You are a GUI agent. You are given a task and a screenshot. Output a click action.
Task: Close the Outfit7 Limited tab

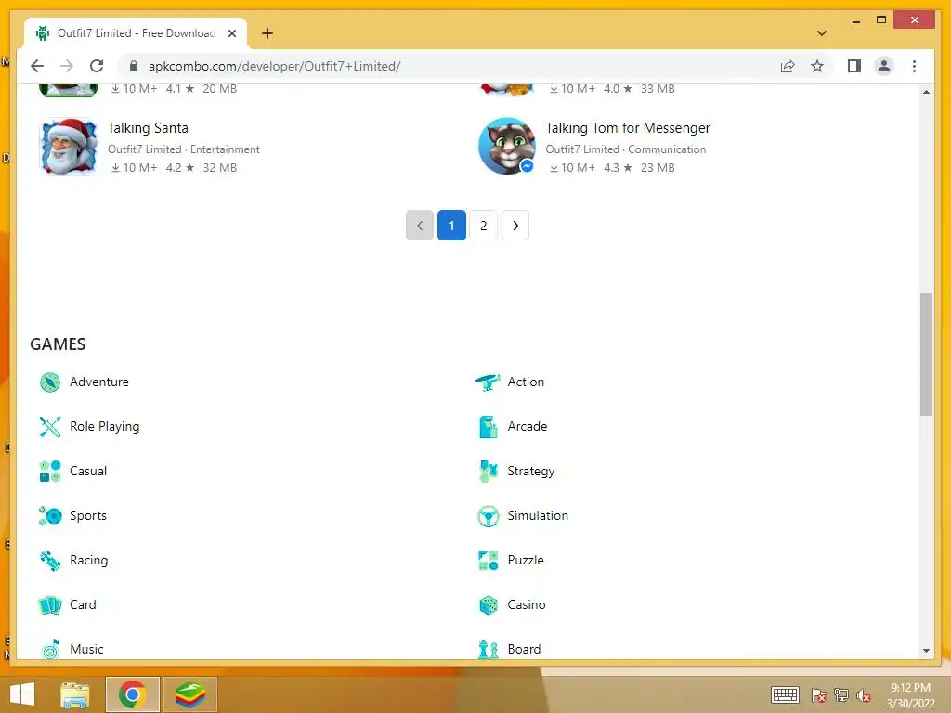point(231,33)
